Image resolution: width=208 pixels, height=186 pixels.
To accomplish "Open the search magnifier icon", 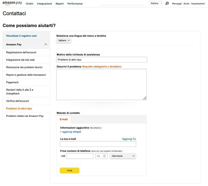I will [167, 3].
